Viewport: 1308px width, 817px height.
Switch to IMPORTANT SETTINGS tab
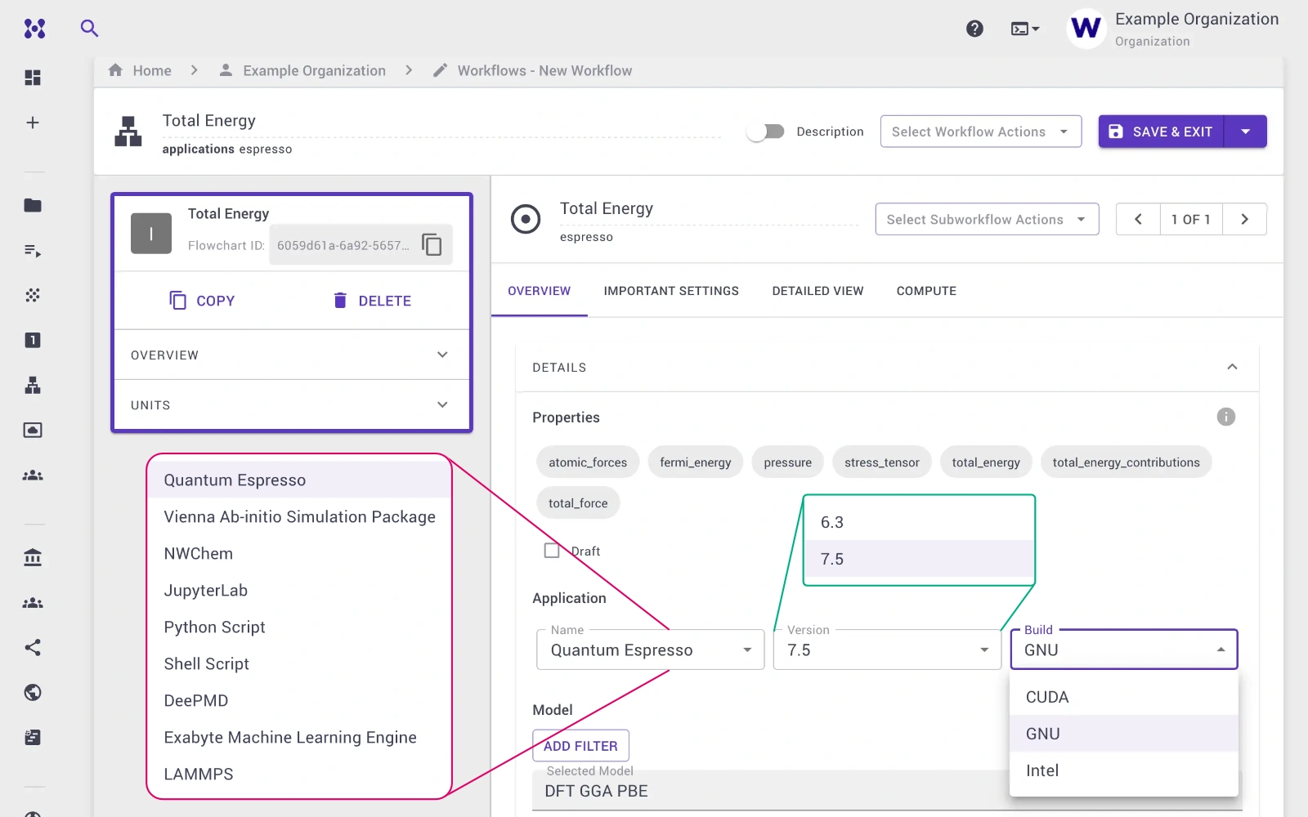[671, 291]
